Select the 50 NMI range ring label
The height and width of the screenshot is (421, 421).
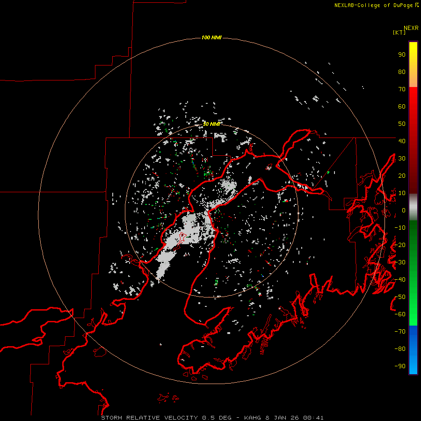[x=211, y=124]
